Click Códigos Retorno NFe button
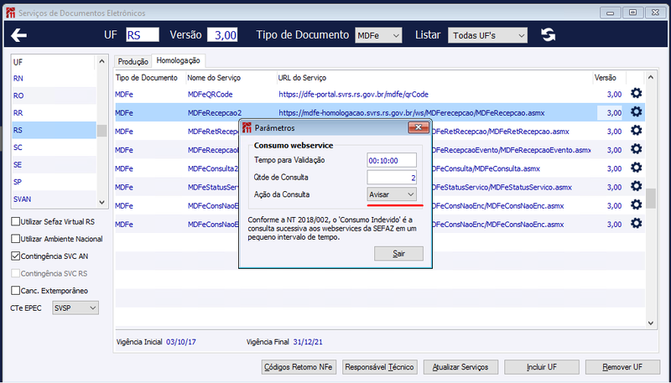 (x=299, y=367)
